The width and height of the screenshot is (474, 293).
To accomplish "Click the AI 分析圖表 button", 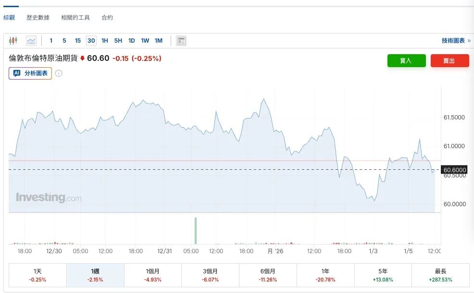I will (30, 73).
